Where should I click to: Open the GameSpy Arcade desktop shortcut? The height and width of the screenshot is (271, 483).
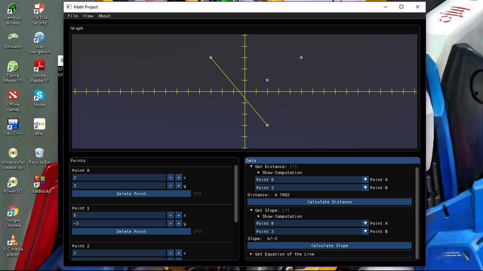point(13,14)
